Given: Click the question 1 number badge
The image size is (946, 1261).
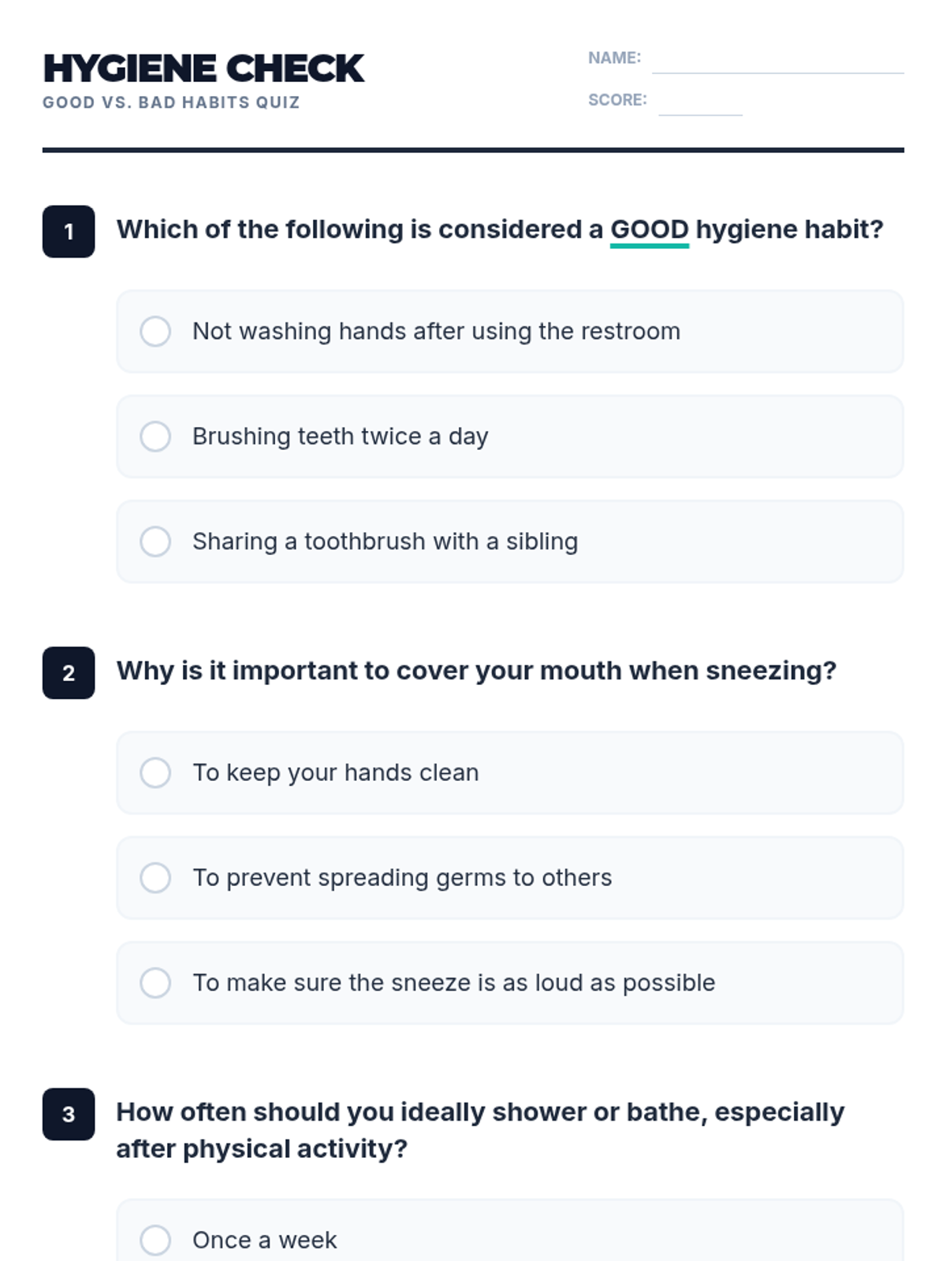Looking at the screenshot, I should tap(69, 232).
